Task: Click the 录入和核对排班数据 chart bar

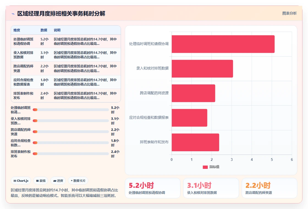Action: 202,68
